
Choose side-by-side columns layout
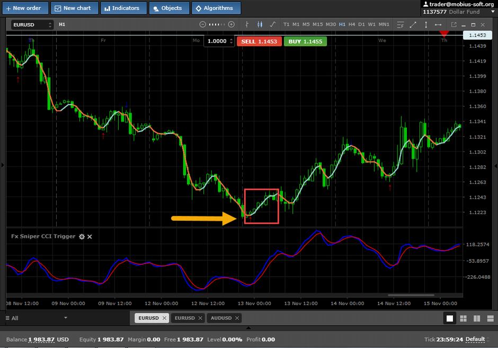477,318
